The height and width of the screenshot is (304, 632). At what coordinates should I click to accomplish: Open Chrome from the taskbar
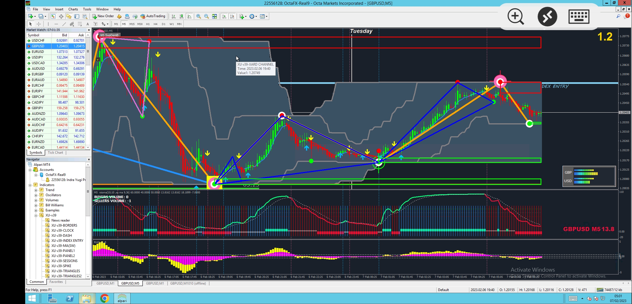tap(104, 298)
